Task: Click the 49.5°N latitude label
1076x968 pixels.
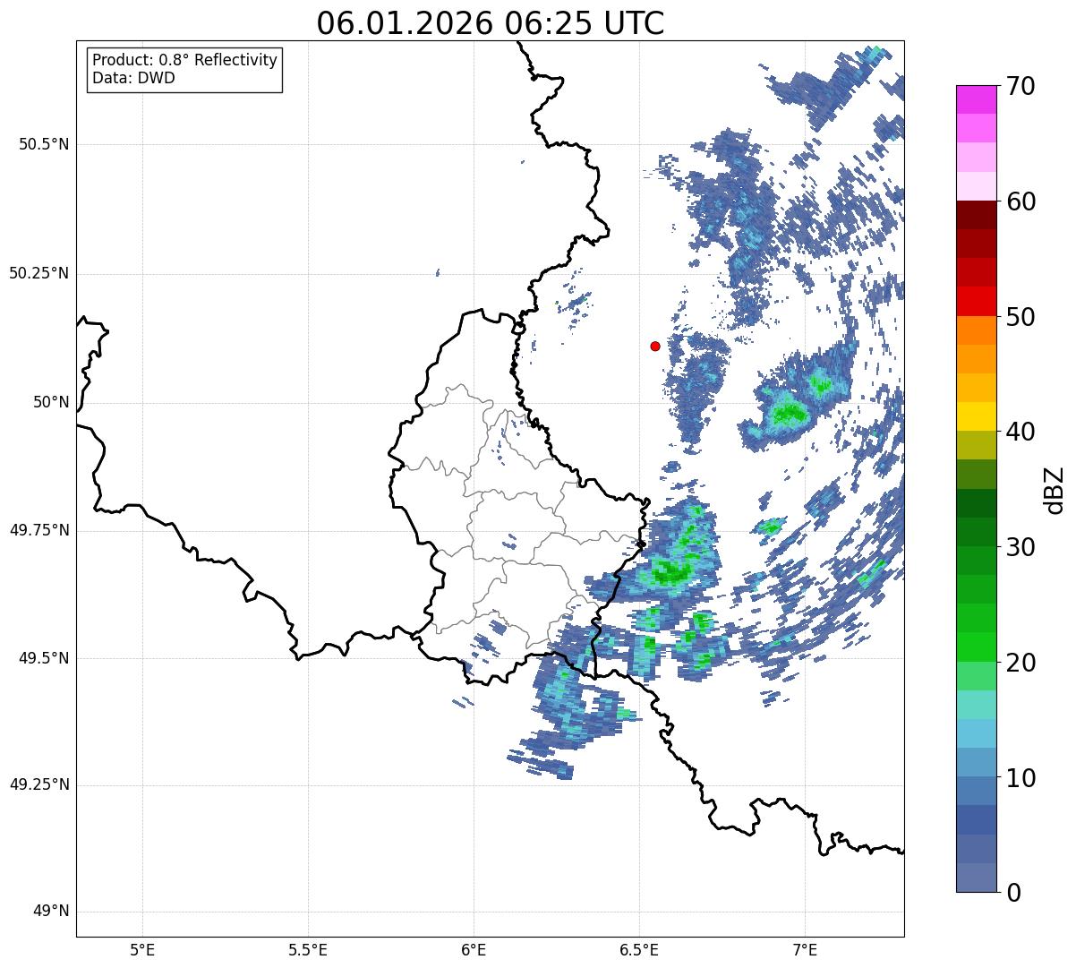Action: (44, 658)
